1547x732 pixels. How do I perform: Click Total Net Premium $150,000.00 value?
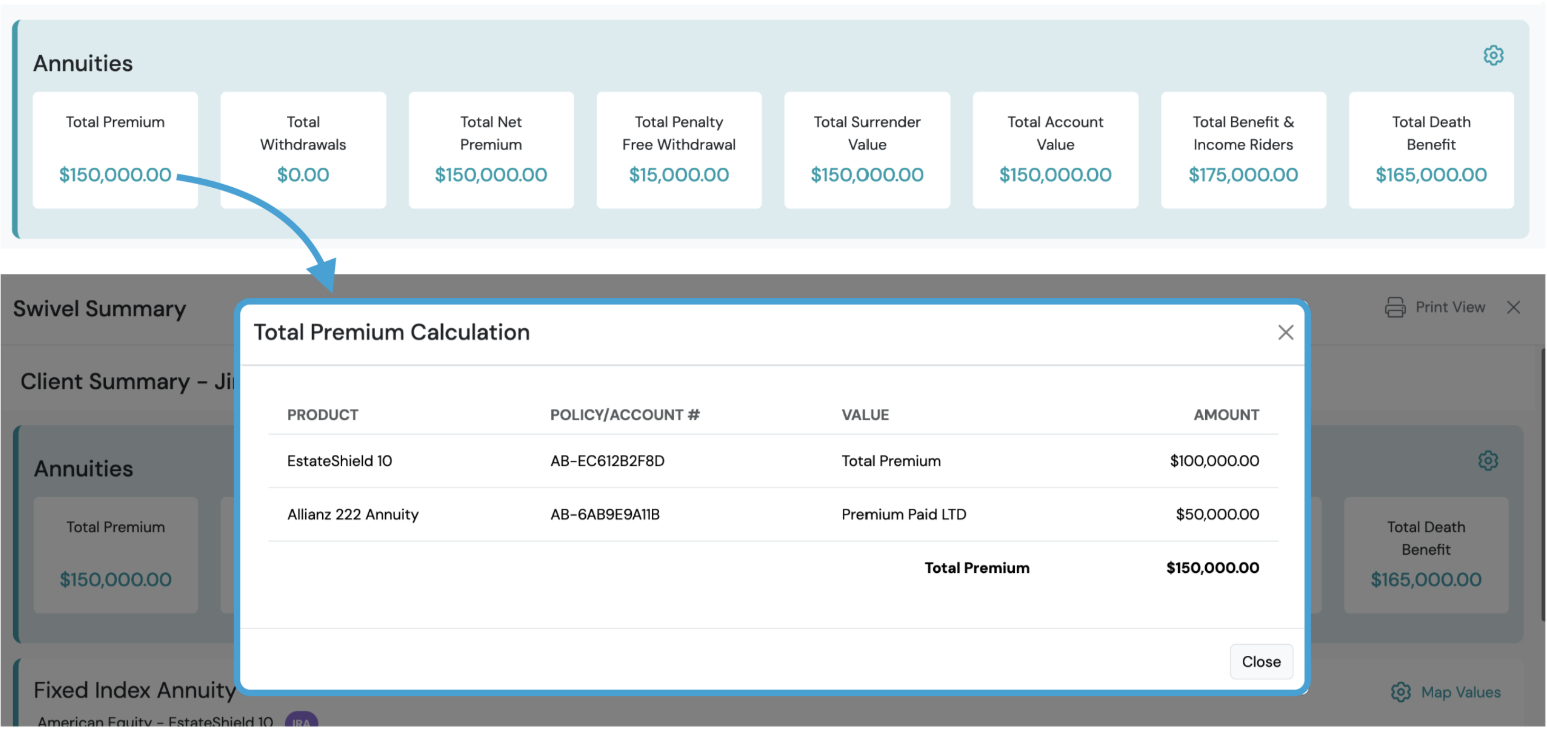[490, 175]
